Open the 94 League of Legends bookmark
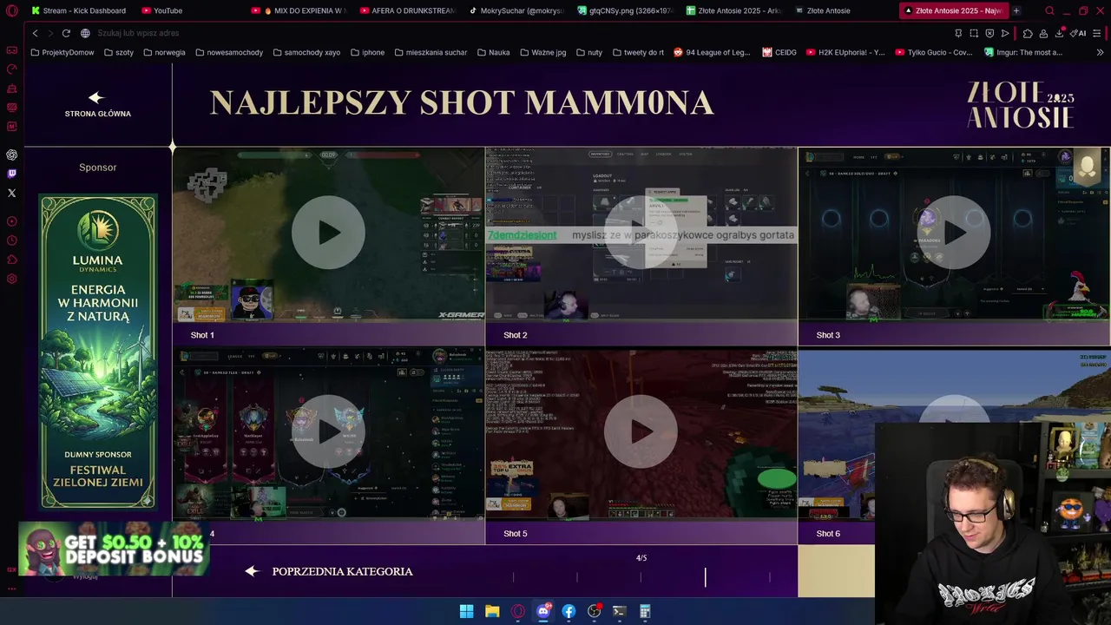This screenshot has height=625, width=1111. [x=712, y=52]
